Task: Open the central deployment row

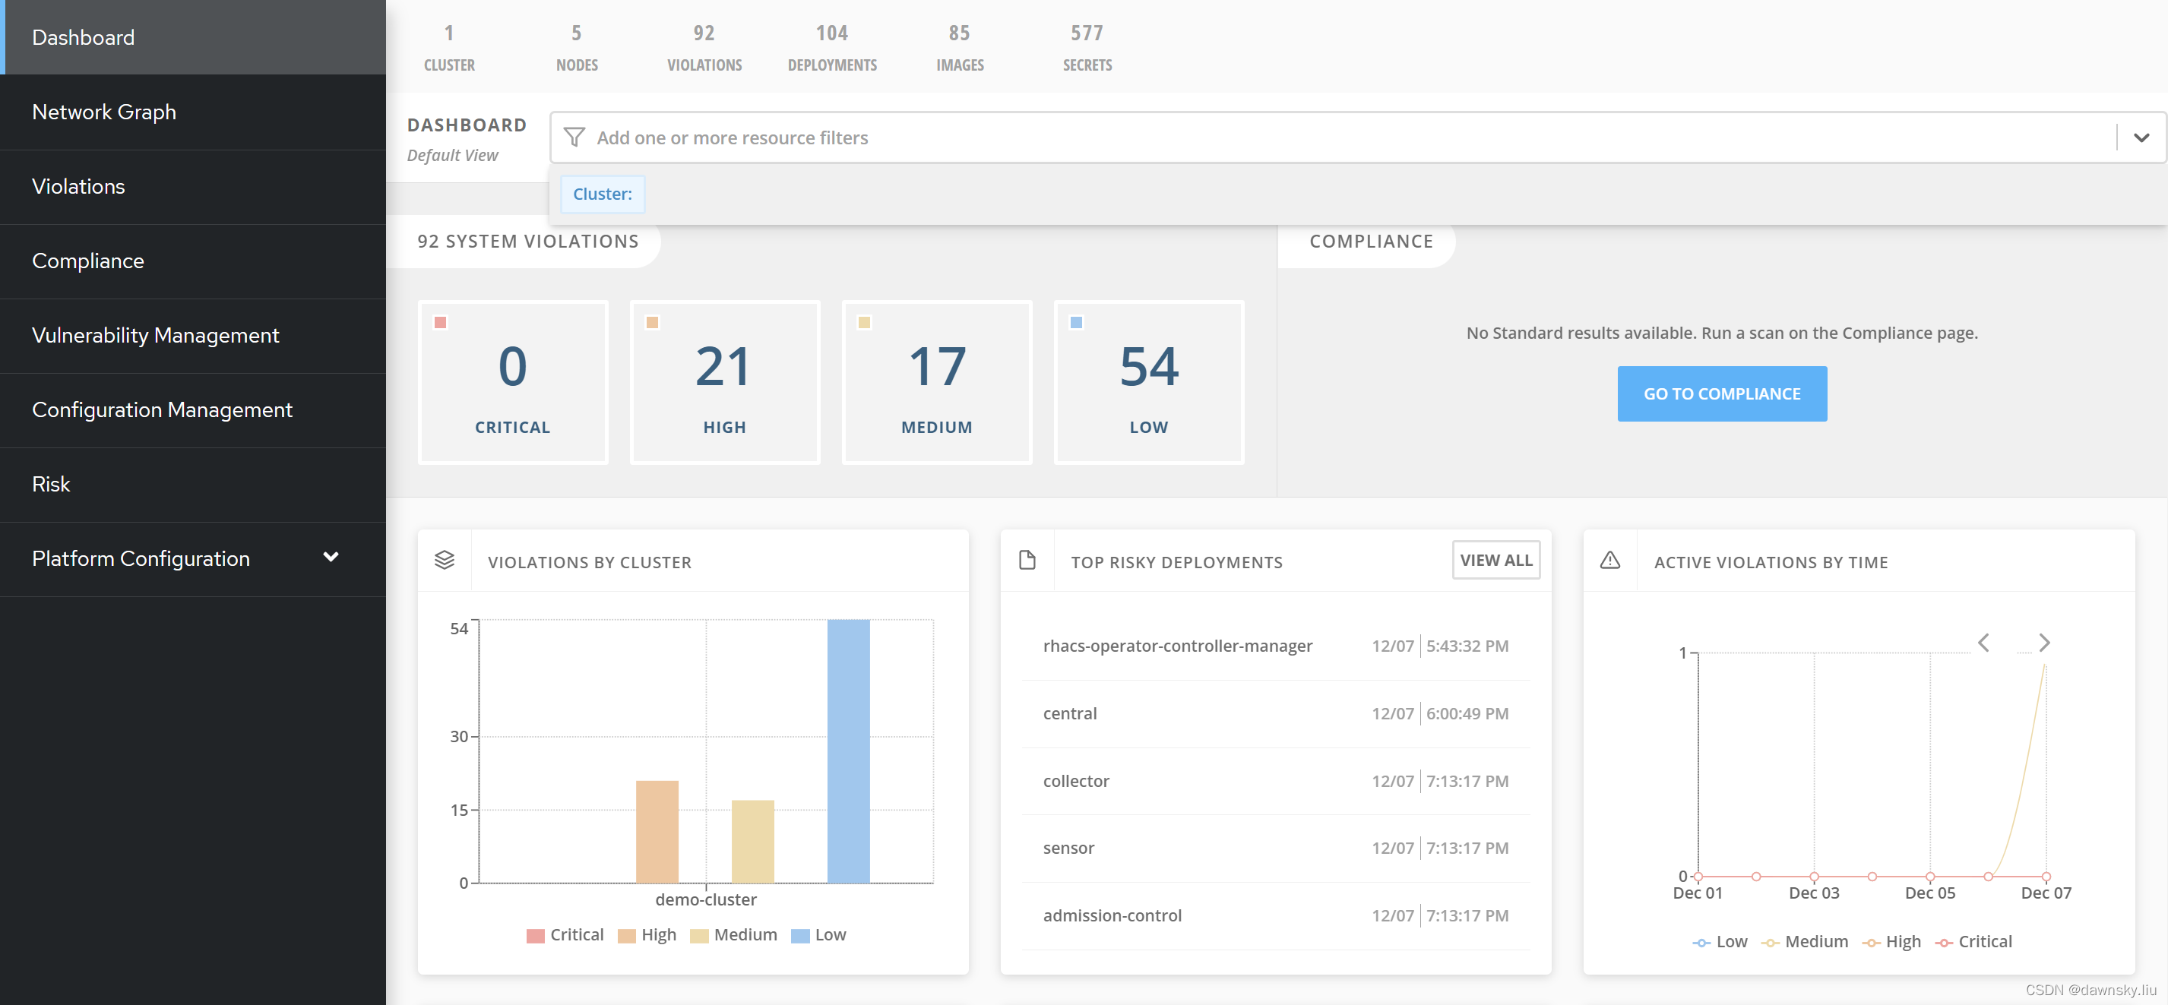Action: 1276,713
